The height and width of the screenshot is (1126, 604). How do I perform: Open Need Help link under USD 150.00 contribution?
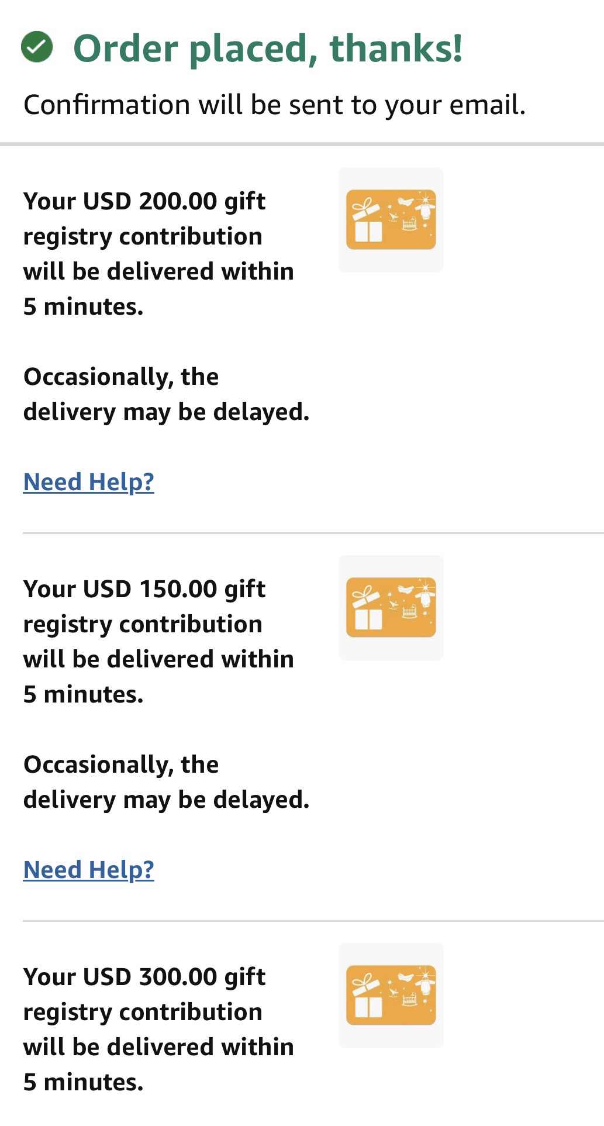coord(89,870)
